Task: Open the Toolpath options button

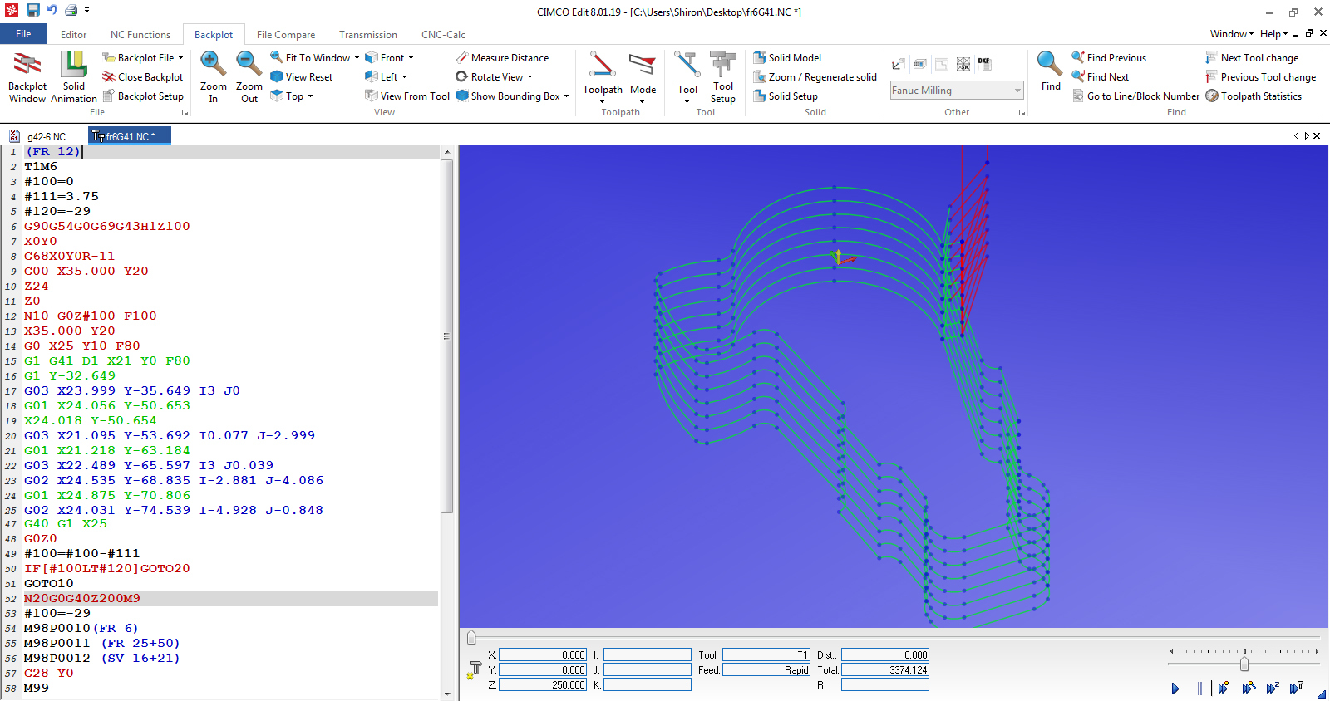Action: click(x=603, y=76)
